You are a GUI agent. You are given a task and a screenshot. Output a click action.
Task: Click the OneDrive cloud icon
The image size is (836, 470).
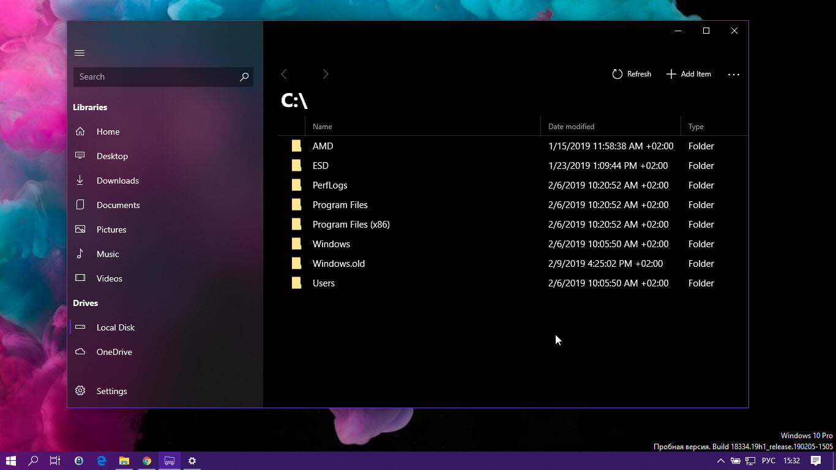[x=80, y=351]
